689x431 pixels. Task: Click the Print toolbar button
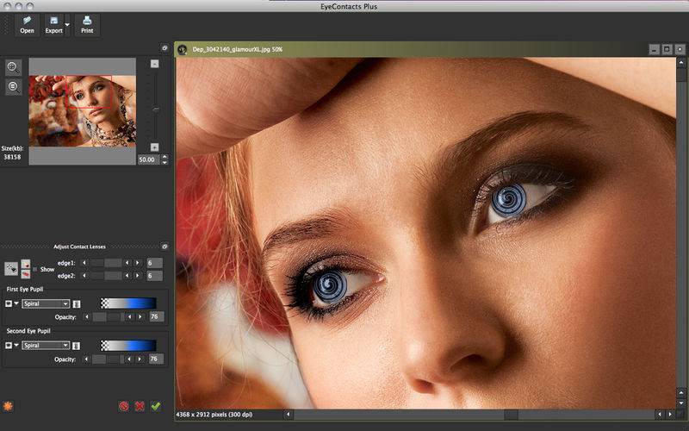pos(87,25)
